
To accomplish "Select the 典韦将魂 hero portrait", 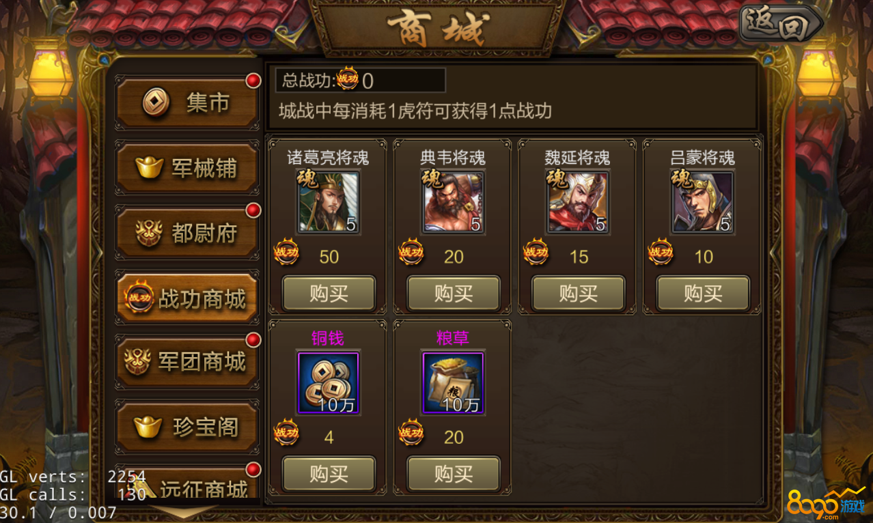I will pos(454,202).
